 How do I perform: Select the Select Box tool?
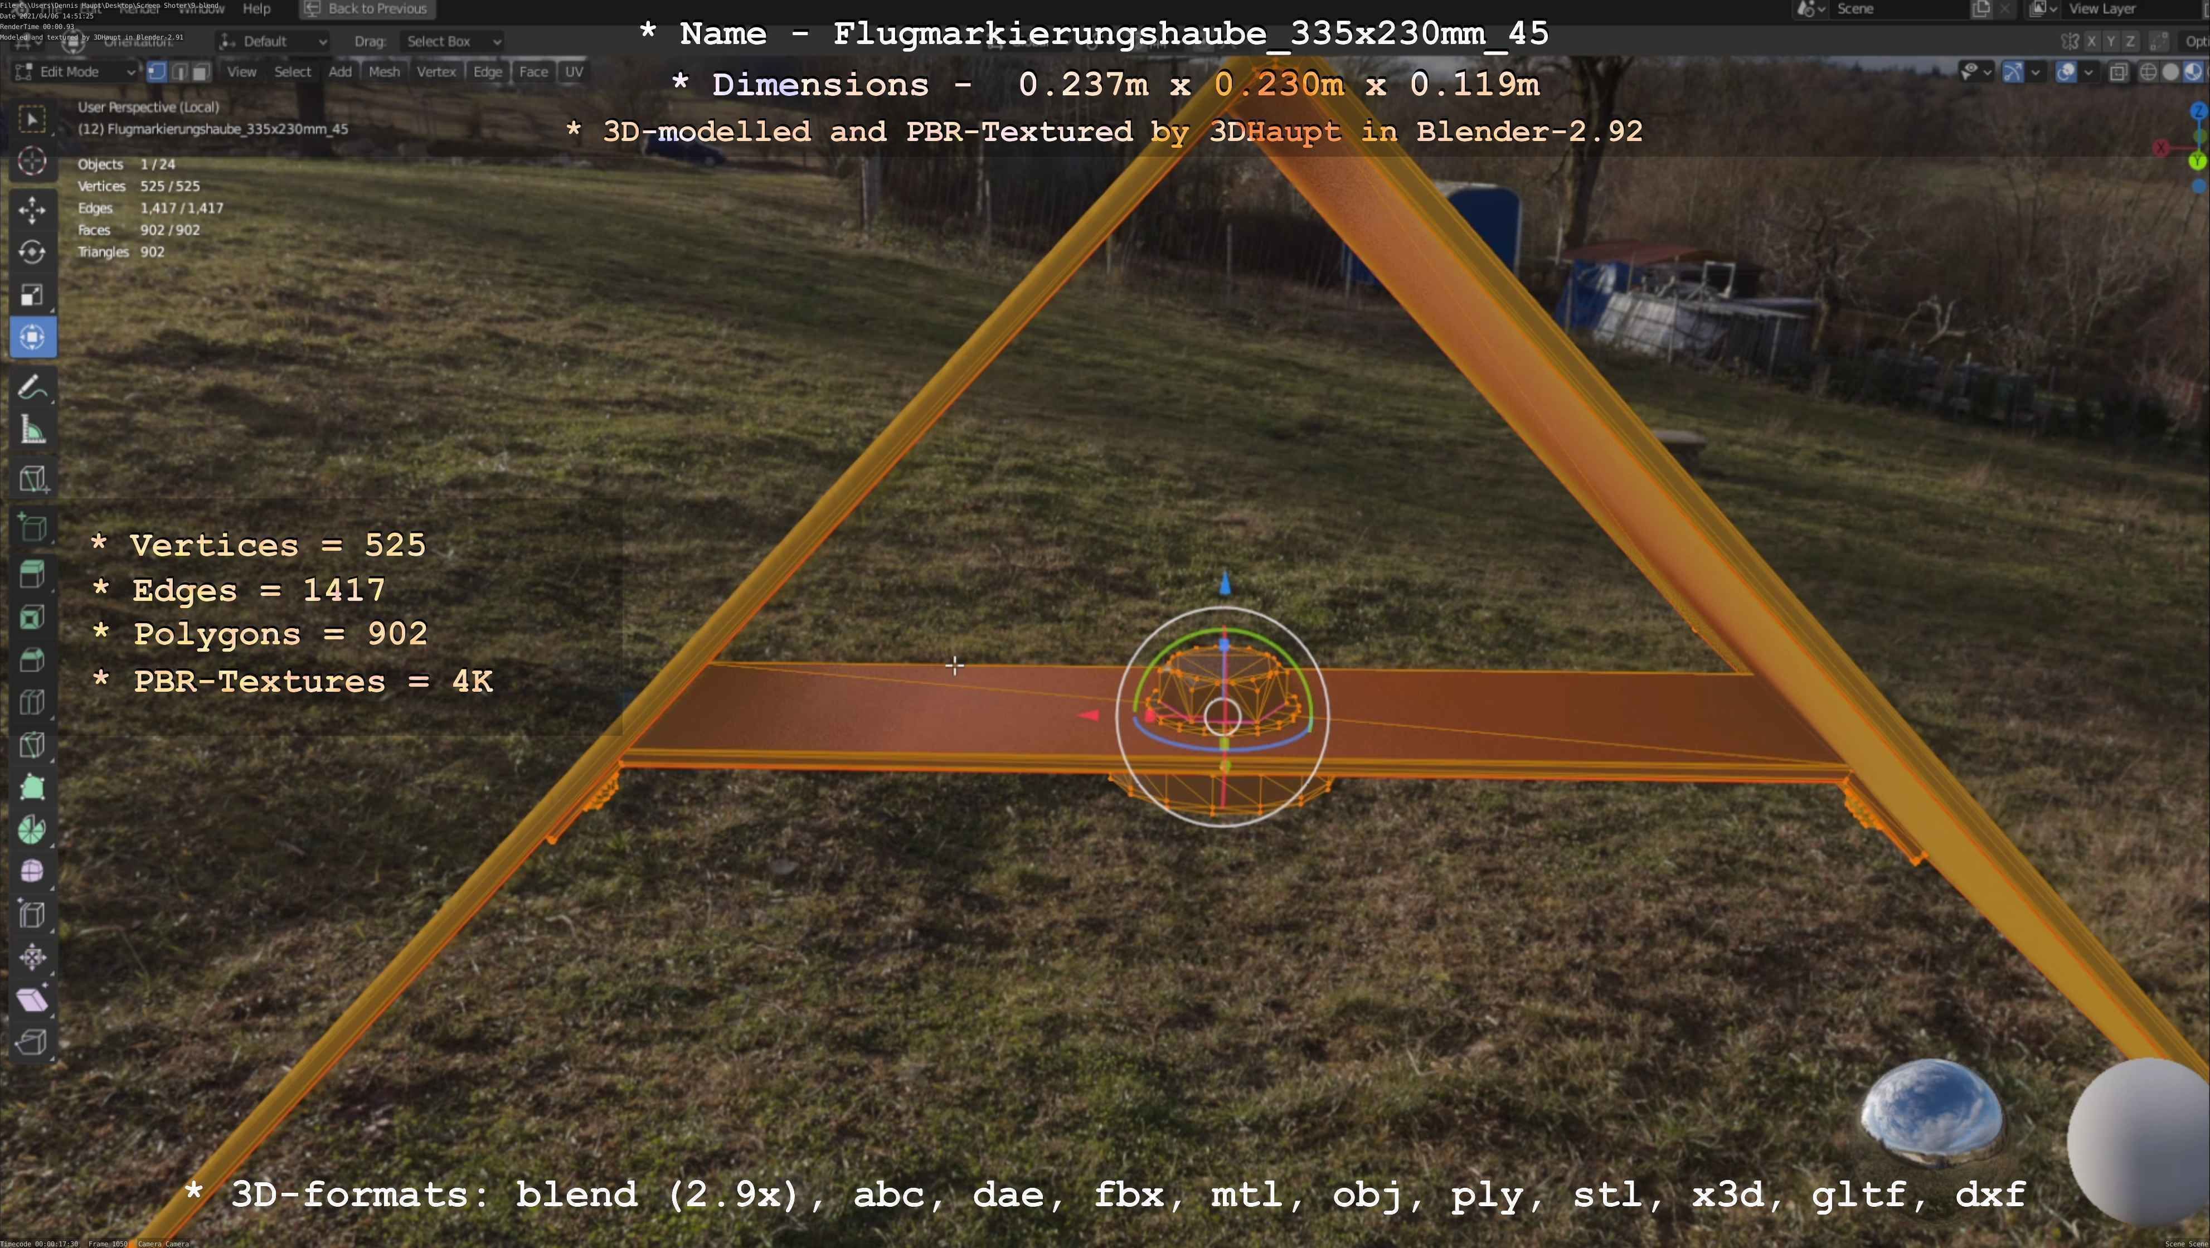point(32,119)
